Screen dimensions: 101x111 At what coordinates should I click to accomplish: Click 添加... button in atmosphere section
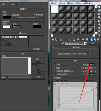[x=38, y=59]
